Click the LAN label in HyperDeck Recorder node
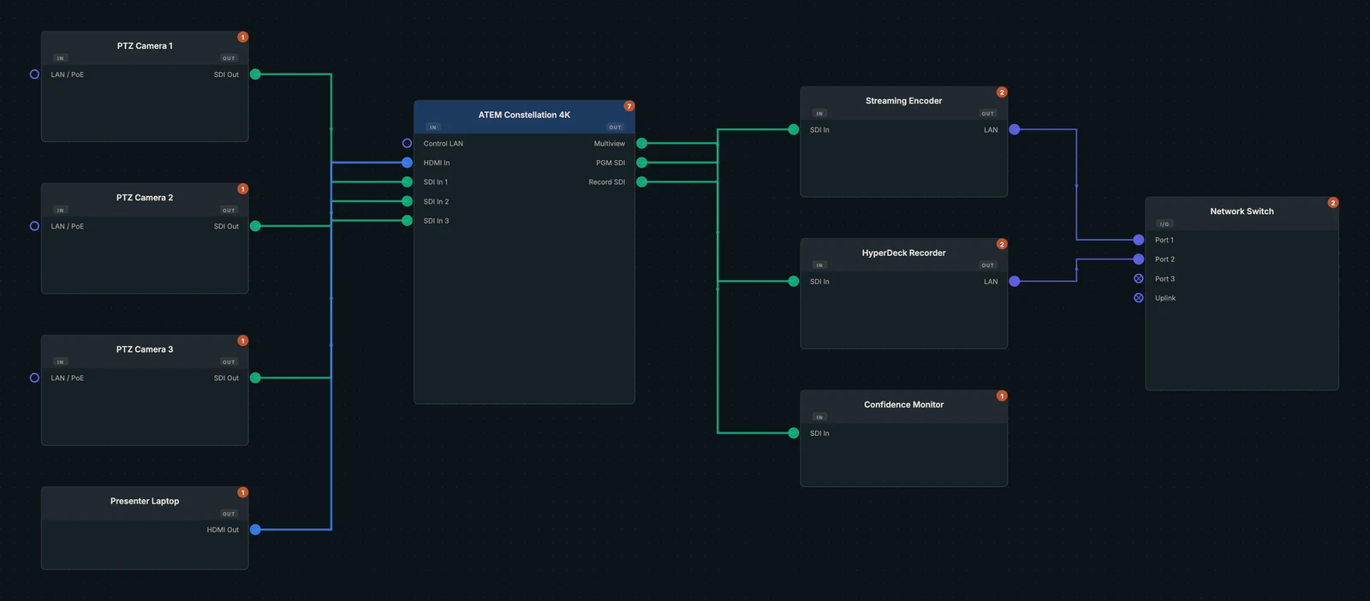 (991, 282)
